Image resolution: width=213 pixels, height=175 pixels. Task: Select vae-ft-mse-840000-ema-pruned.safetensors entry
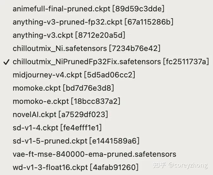click(94, 154)
